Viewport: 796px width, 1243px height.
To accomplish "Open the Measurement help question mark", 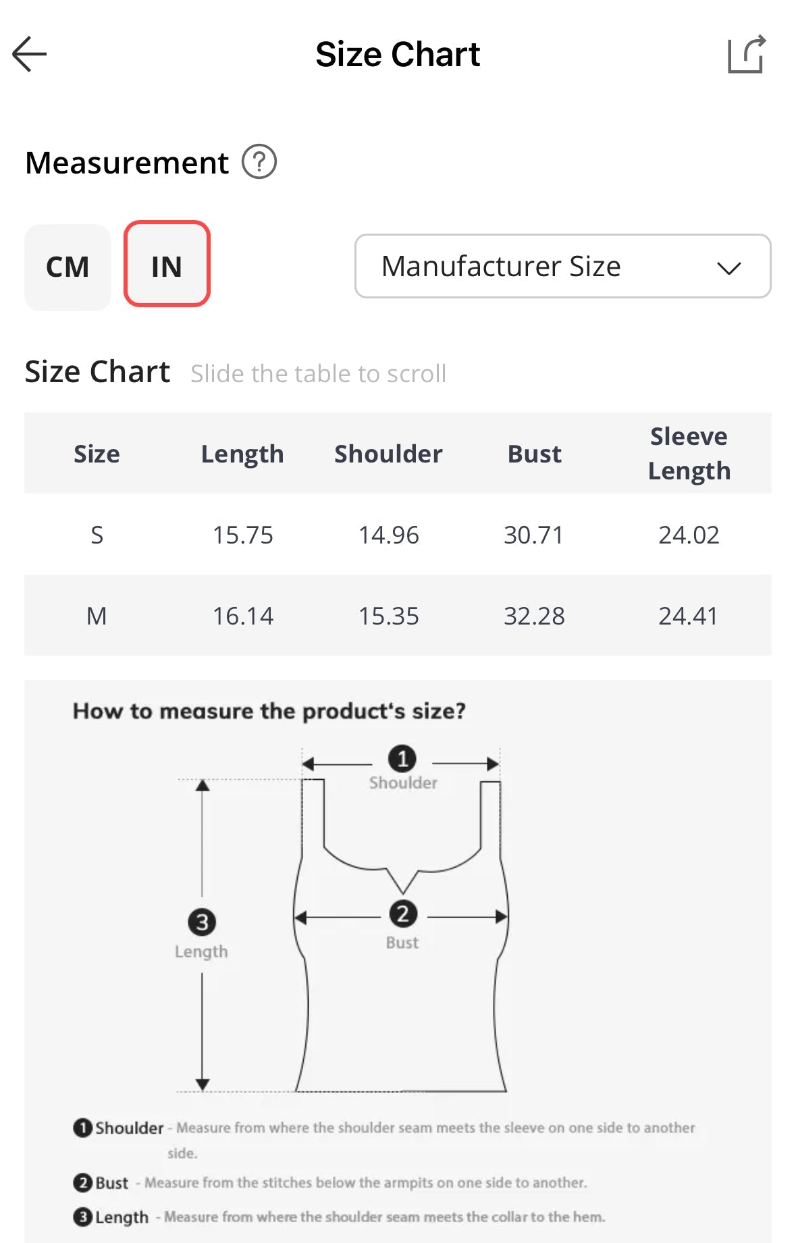I will [259, 162].
